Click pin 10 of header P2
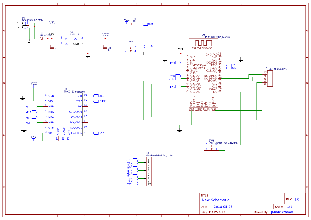This screenshot has width=311, height=220. pos(148,184)
